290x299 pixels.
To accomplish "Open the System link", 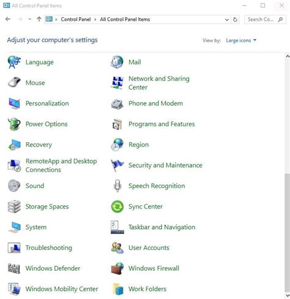I will coord(36,227).
